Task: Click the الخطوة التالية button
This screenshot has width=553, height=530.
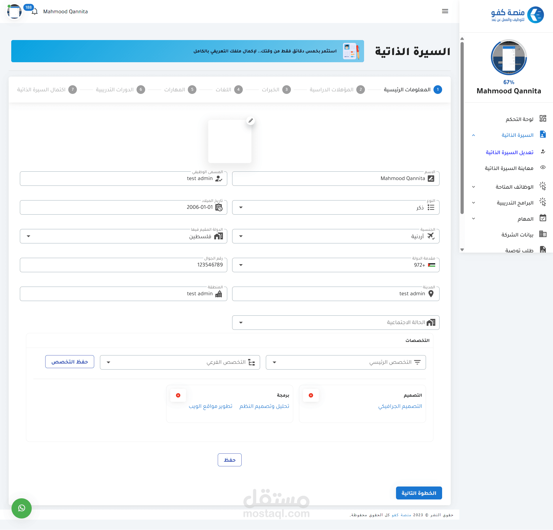Action: pyautogui.click(x=419, y=493)
